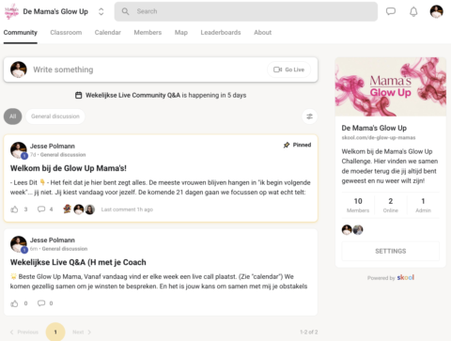Open Jesse Polmann's name on Q&A post
The width and height of the screenshot is (451, 341).
coord(53,240)
